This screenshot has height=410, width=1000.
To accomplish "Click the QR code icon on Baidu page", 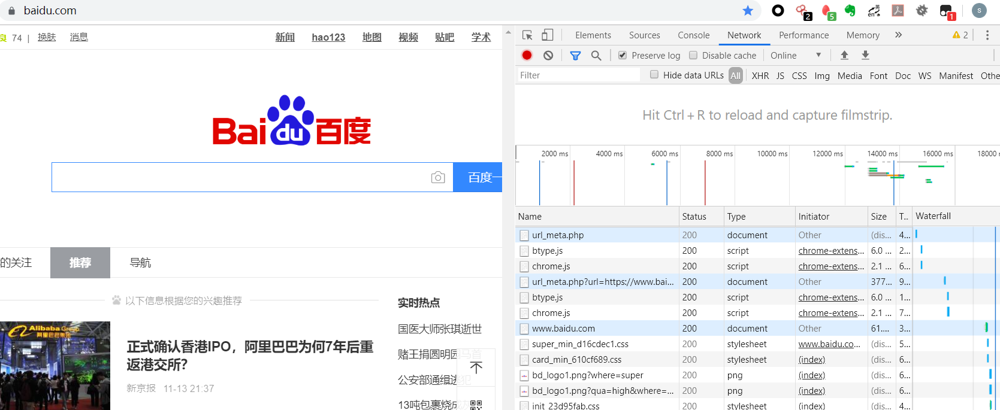I will coord(476,405).
